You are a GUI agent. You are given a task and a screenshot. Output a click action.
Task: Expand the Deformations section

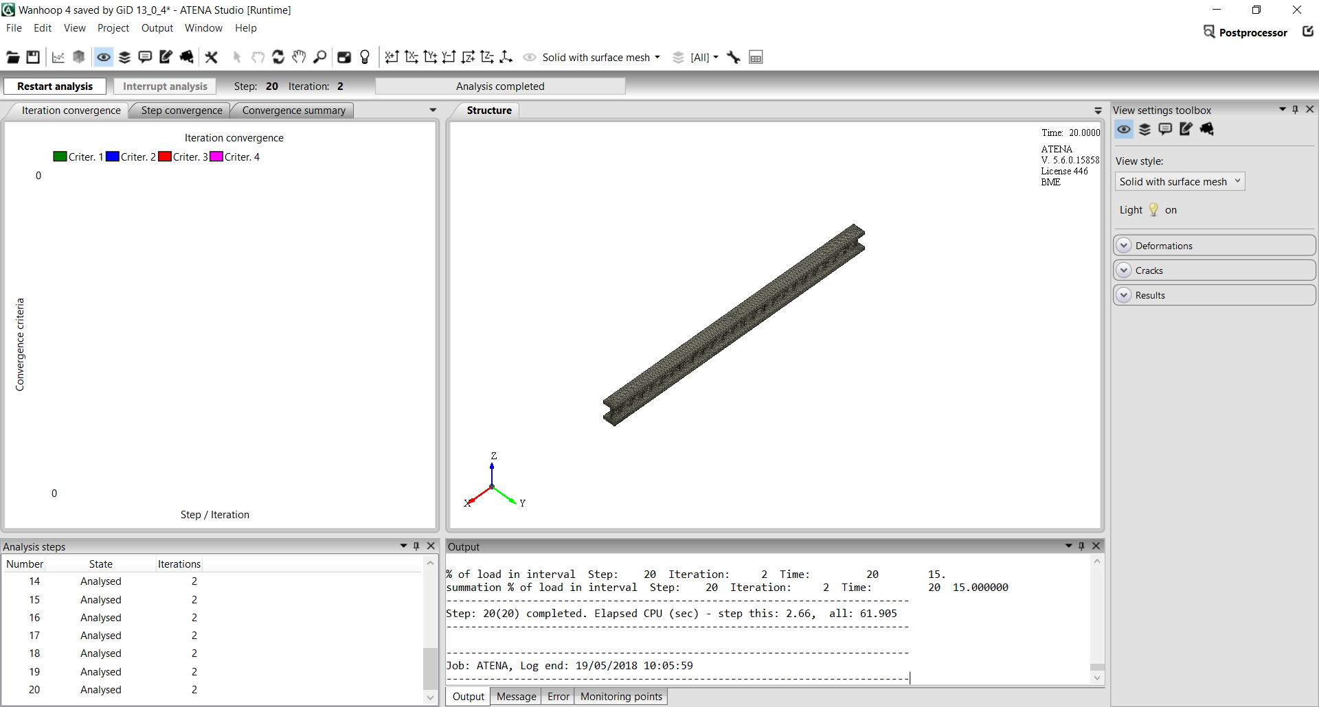[1124, 246]
